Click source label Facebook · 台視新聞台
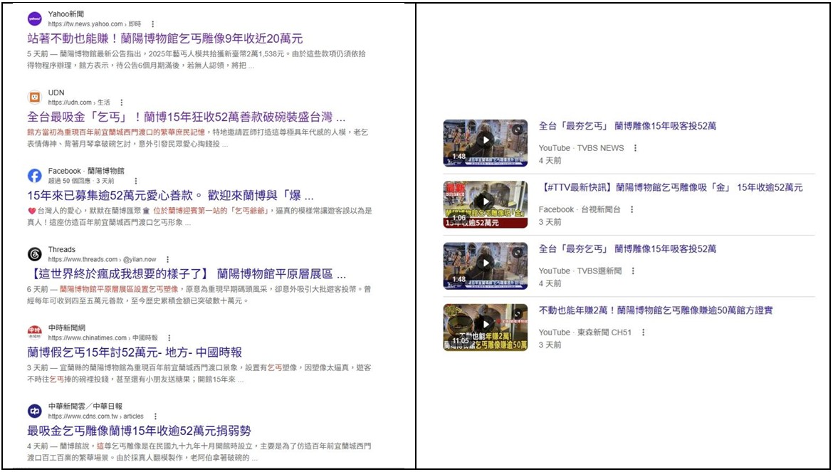 pyautogui.click(x=580, y=210)
